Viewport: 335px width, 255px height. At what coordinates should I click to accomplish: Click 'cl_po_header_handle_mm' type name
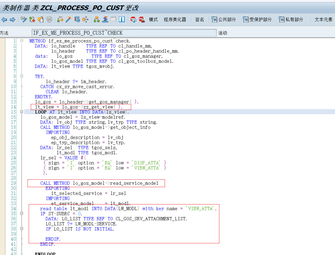[148, 51]
